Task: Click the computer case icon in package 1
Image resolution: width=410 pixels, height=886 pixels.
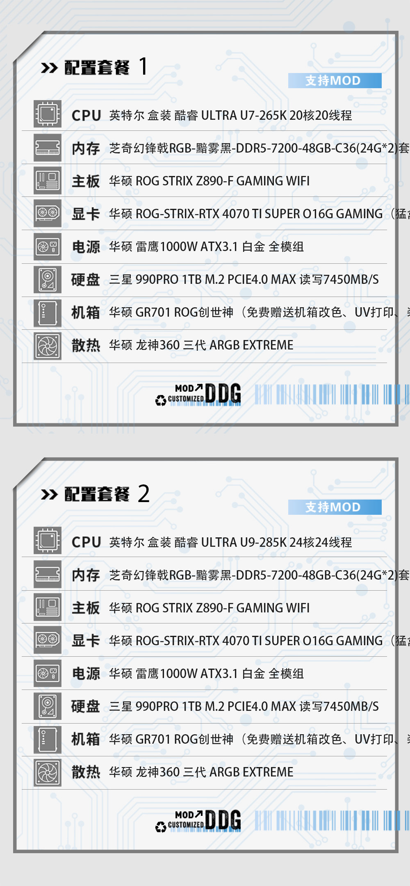Action: 48,313
